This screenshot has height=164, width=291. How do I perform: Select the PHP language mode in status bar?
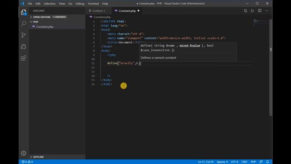click(x=253, y=162)
